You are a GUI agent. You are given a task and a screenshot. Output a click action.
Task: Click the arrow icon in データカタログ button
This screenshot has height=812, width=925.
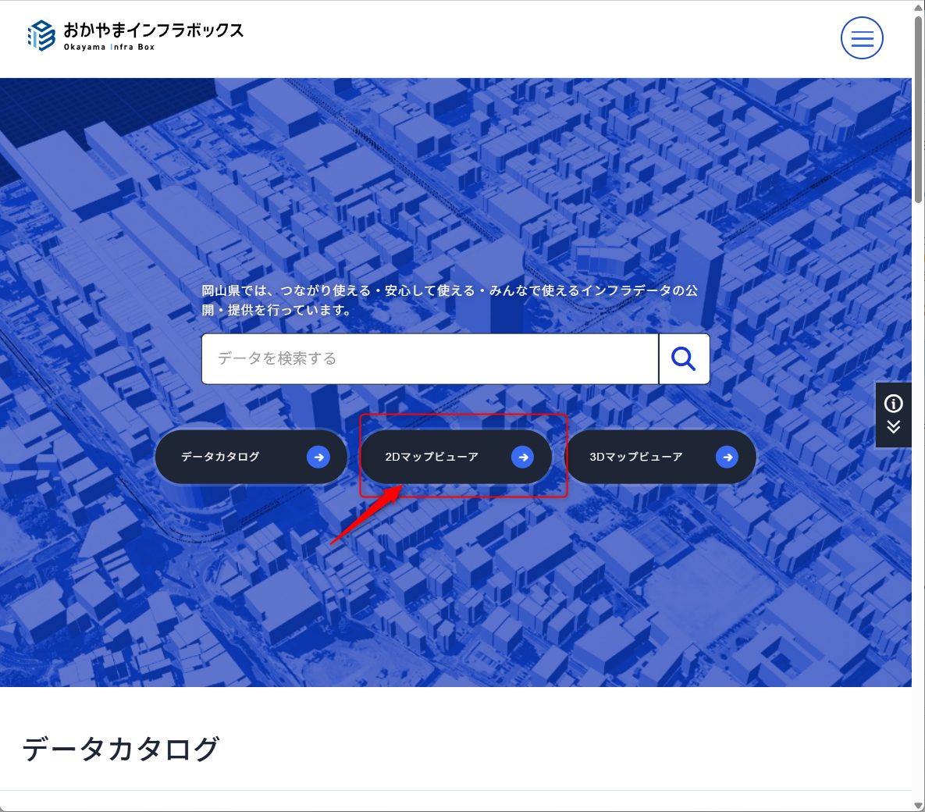point(318,458)
